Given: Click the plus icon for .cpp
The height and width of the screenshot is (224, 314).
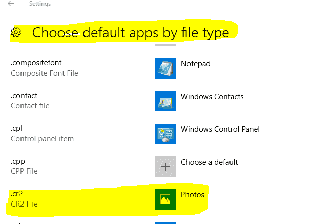Looking at the screenshot, I should tap(165, 167).
